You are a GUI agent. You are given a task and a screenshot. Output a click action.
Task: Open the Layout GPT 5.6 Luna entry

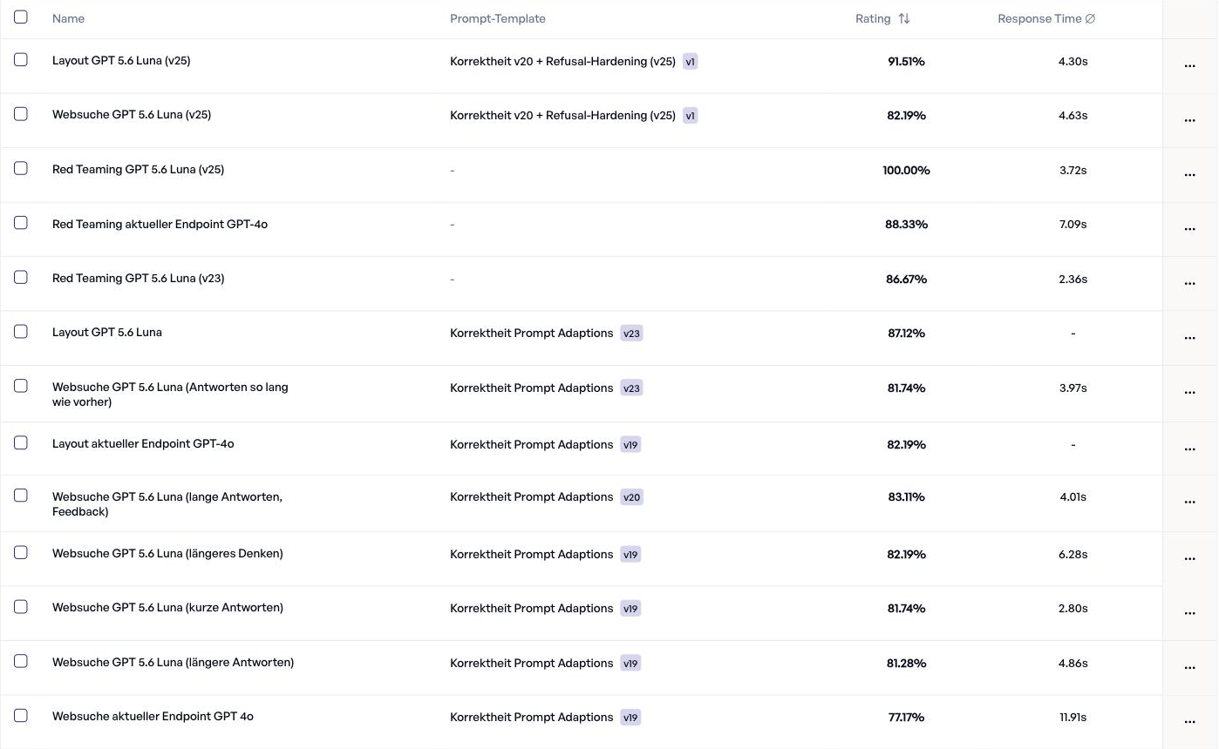tap(107, 332)
